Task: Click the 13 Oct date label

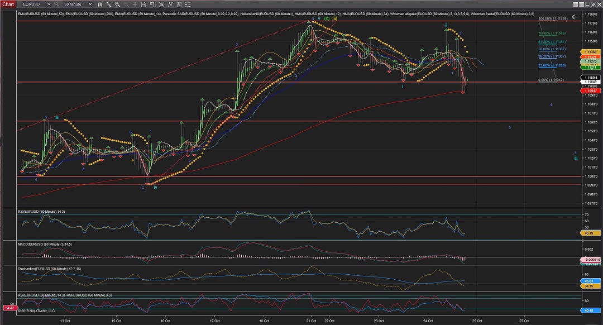Action: tap(65, 321)
